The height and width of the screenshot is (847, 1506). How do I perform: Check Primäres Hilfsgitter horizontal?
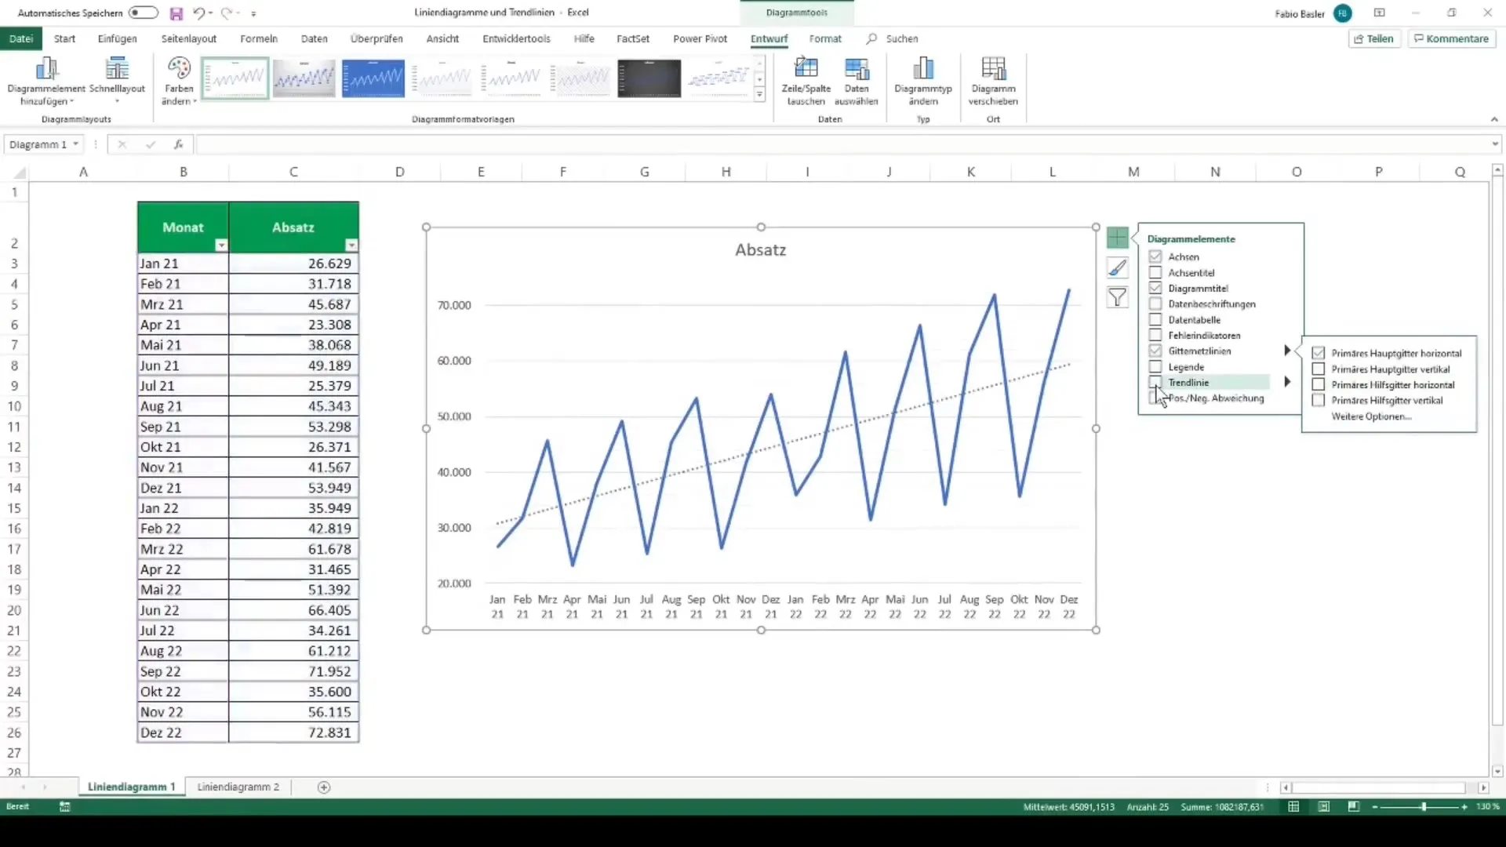1319,384
